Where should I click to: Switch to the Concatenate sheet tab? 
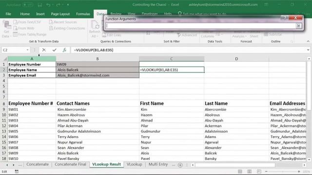tap(38, 164)
